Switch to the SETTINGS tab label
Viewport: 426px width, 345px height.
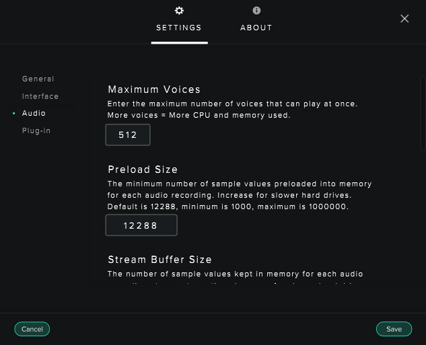click(179, 28)
